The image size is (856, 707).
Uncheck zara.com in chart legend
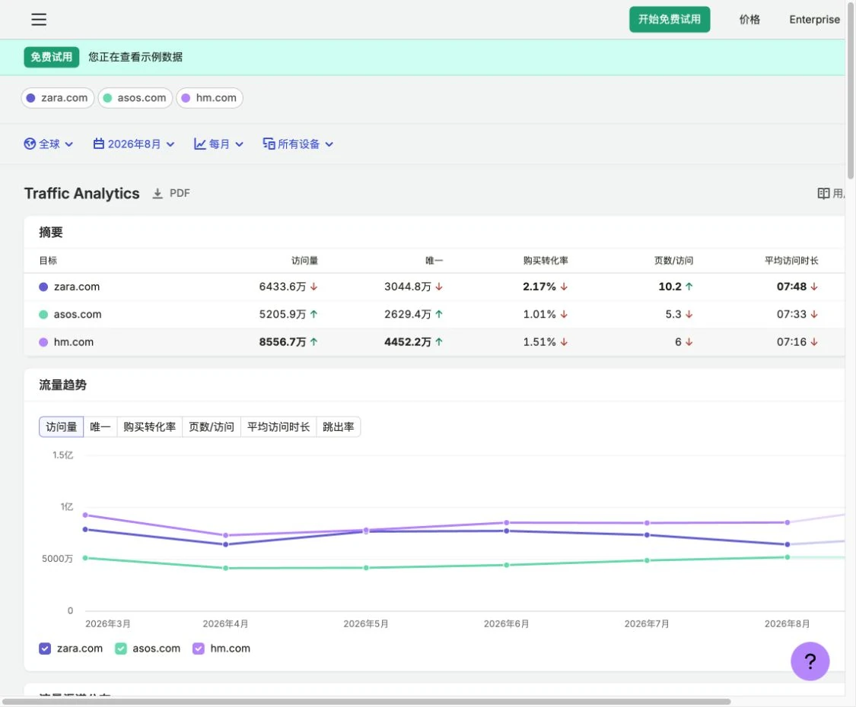(x=45, y=648)
